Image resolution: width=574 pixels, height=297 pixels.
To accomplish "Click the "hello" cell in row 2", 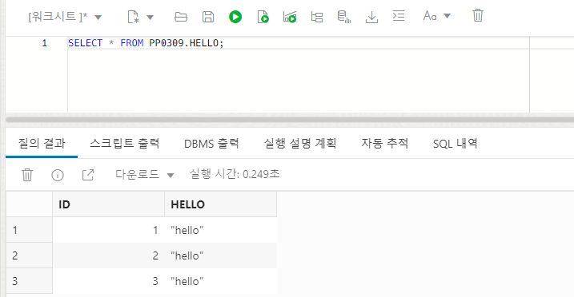I will [221, 255].
